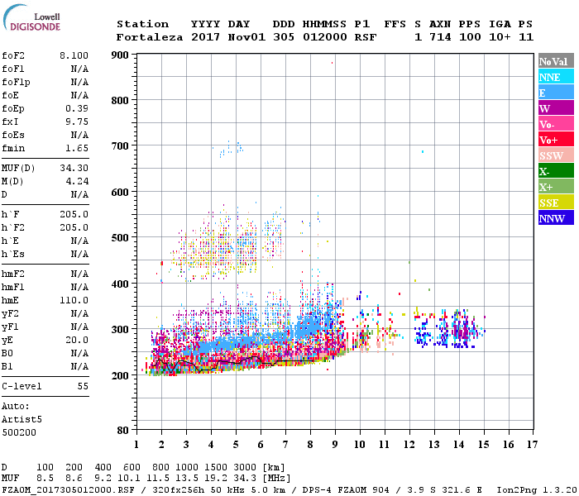Click the D distance 3000 km entry
579x496 pixels.
245,468
